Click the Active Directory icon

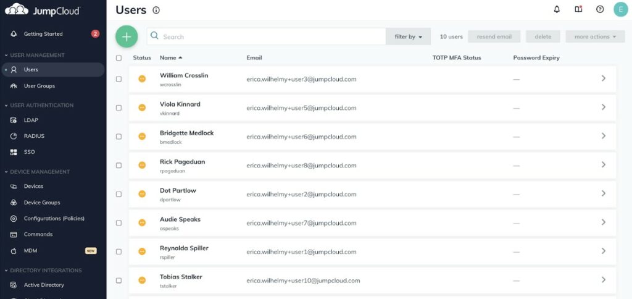pos(14,285)
